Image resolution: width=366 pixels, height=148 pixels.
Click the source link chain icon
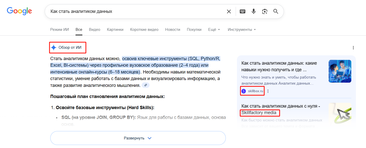click(x=145, y=85)
